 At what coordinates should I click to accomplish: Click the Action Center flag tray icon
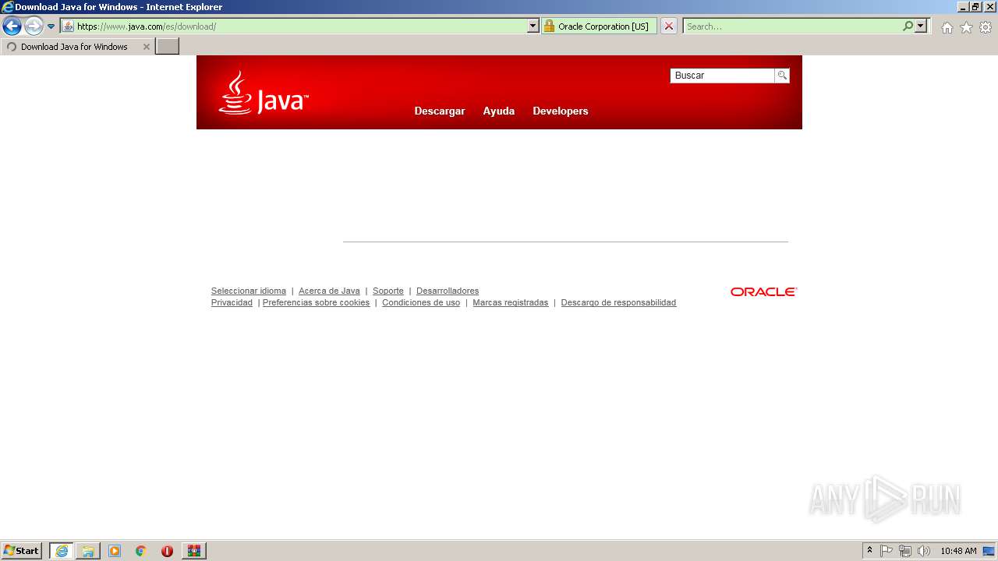[x=887, y=551]
